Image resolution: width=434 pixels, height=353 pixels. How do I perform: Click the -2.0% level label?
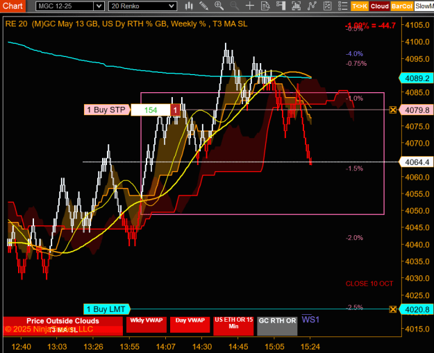(x=354, y=238)
